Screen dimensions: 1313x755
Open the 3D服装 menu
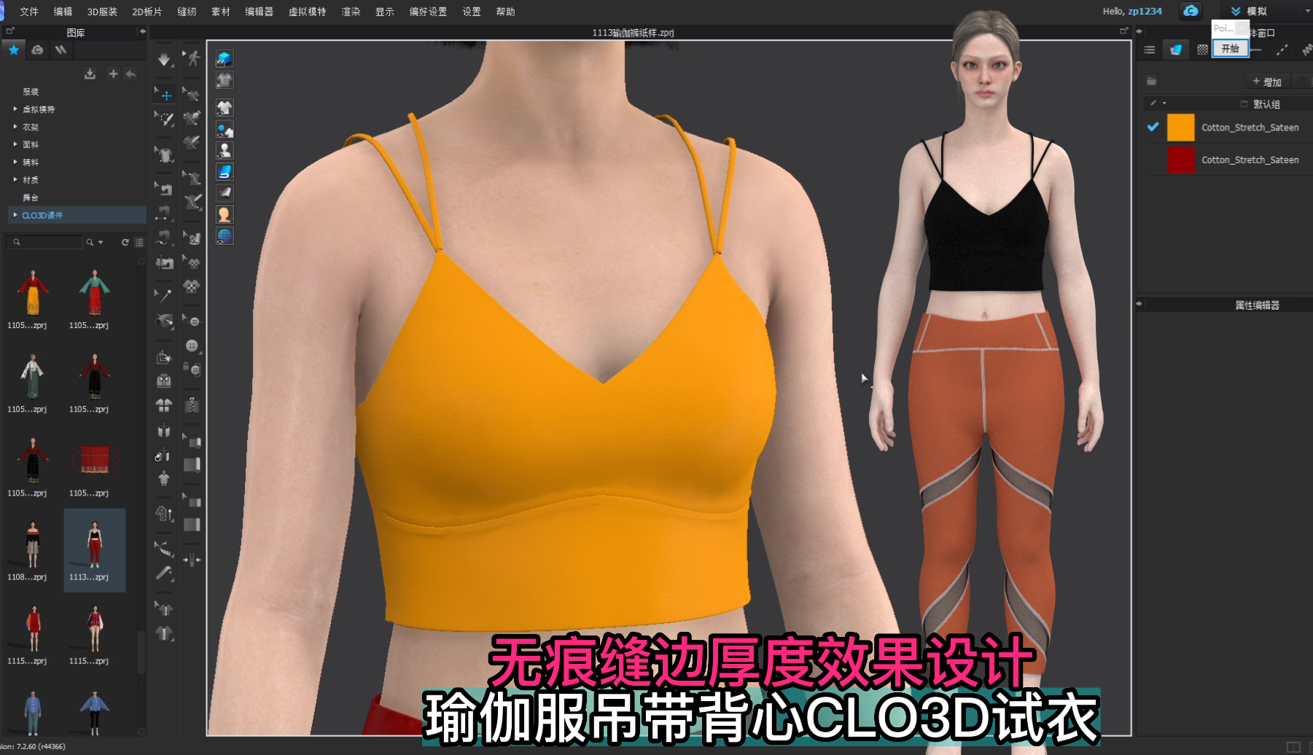point(102,12)
